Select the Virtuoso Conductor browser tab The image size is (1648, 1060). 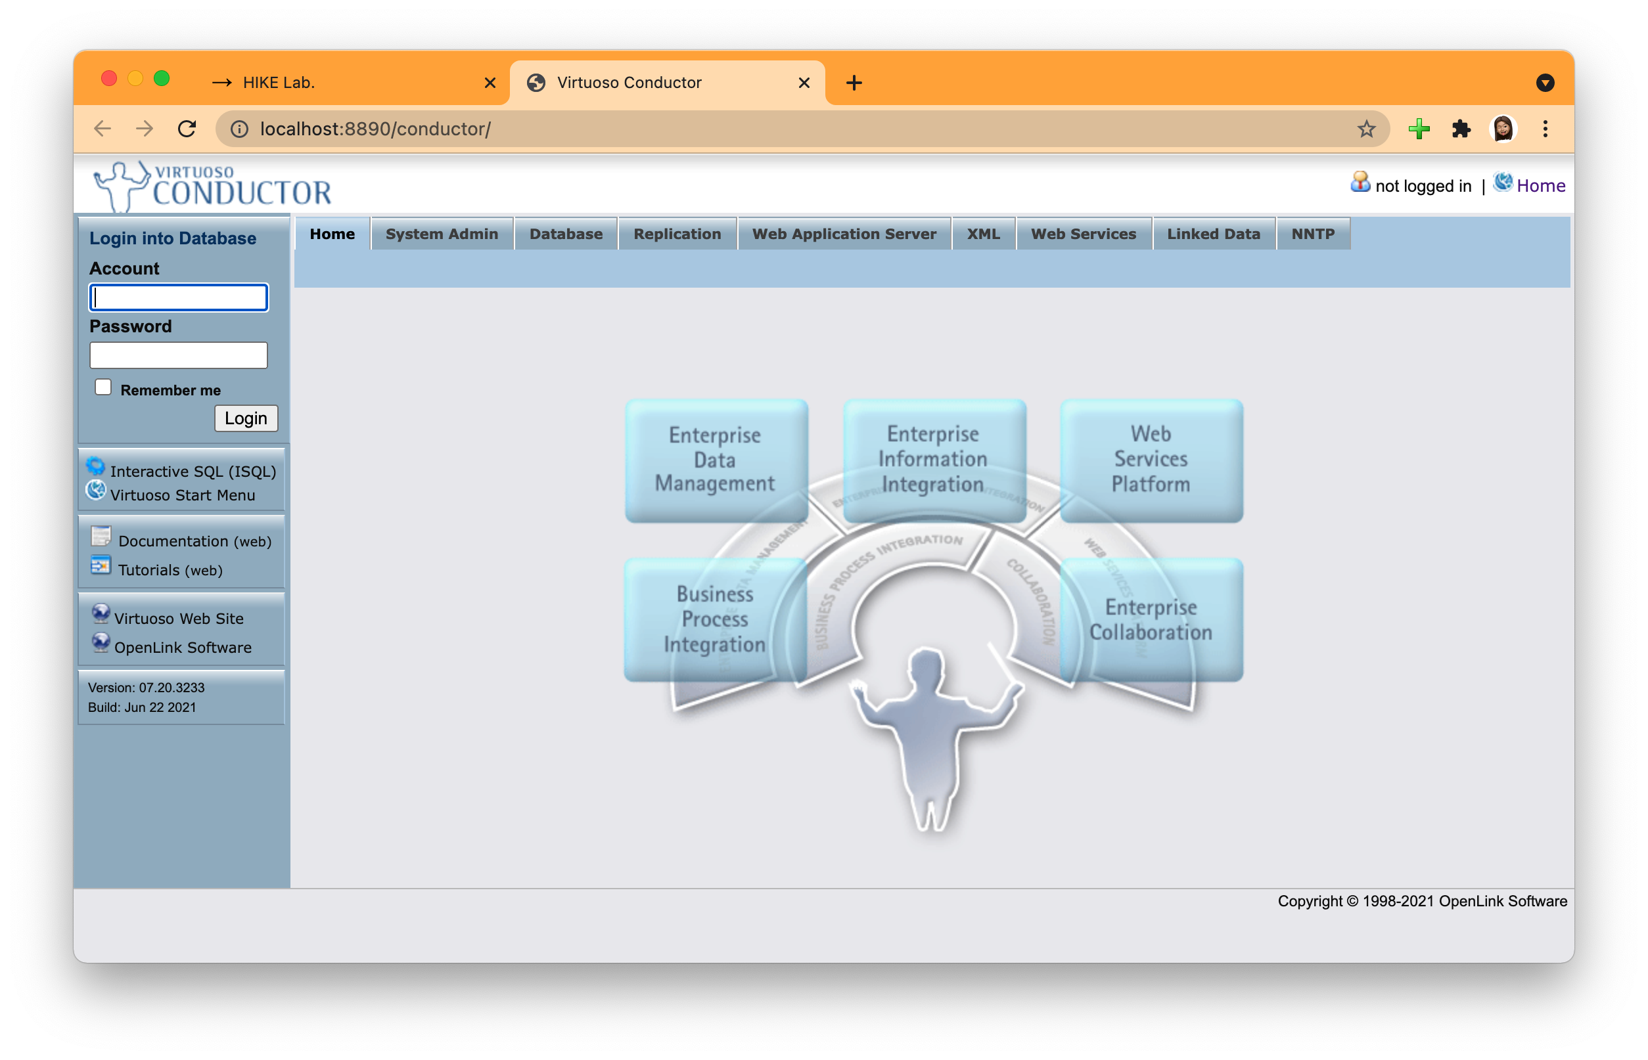point(667,83)
